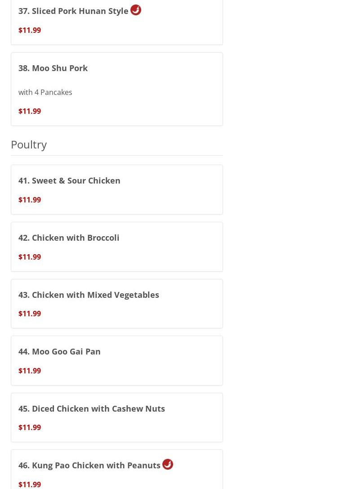Select 38. Moo Shu Pork title
The width and height of the screenshot is (353, 489).
click(x=53, y=68)
